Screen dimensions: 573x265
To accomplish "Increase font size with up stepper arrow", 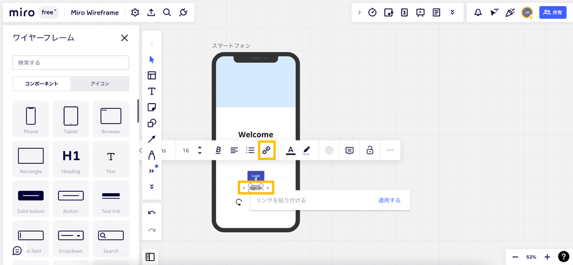I will [x=200, y=147].
